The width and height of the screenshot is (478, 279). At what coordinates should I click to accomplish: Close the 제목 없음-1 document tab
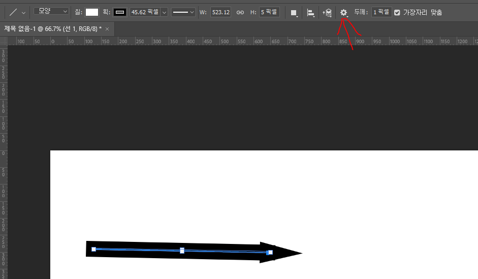pyautogui.click(x=107, y=29)
